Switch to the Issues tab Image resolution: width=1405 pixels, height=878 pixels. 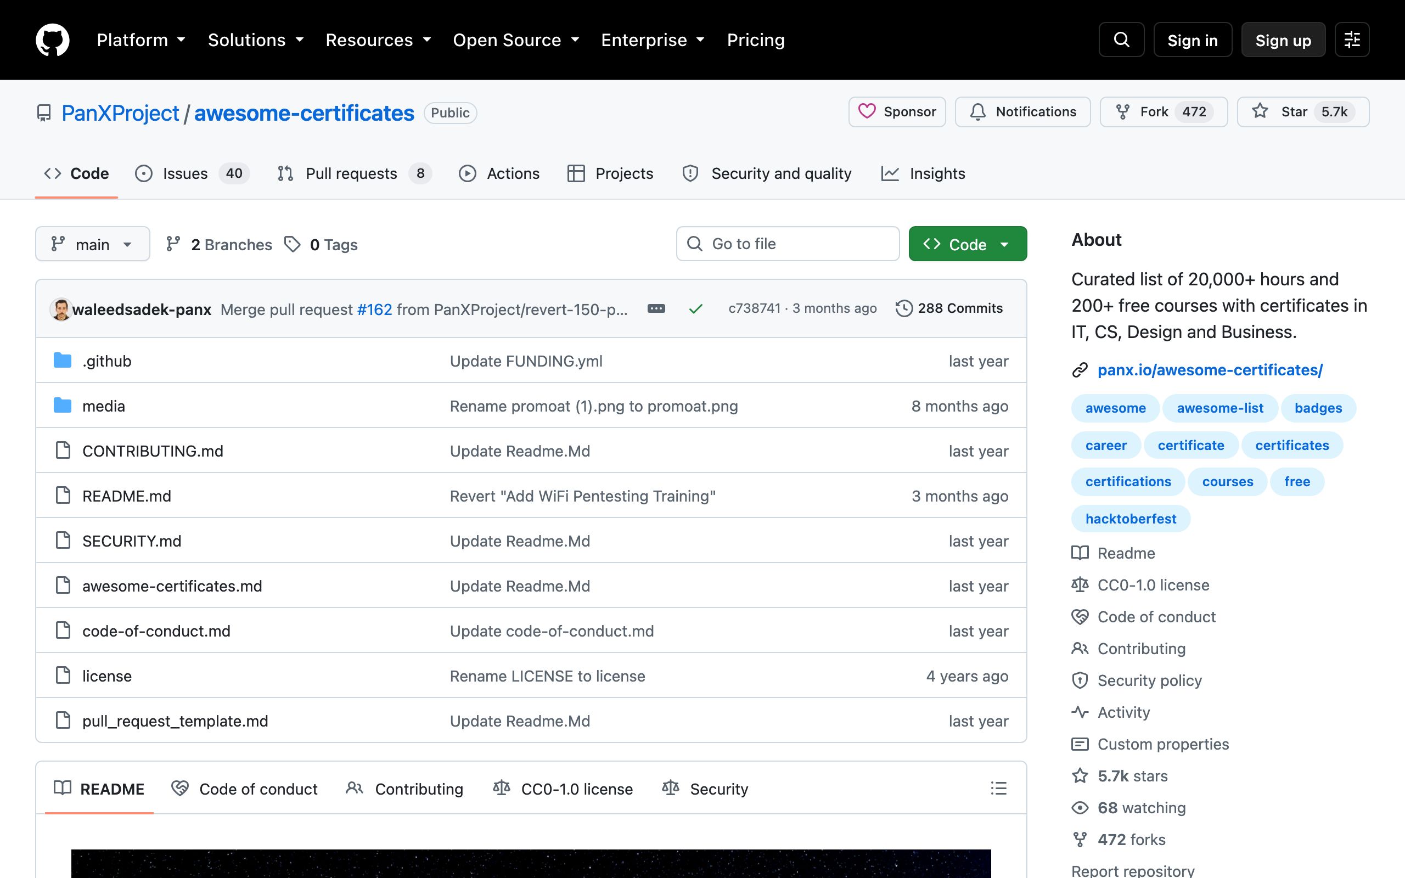point(192,173)
